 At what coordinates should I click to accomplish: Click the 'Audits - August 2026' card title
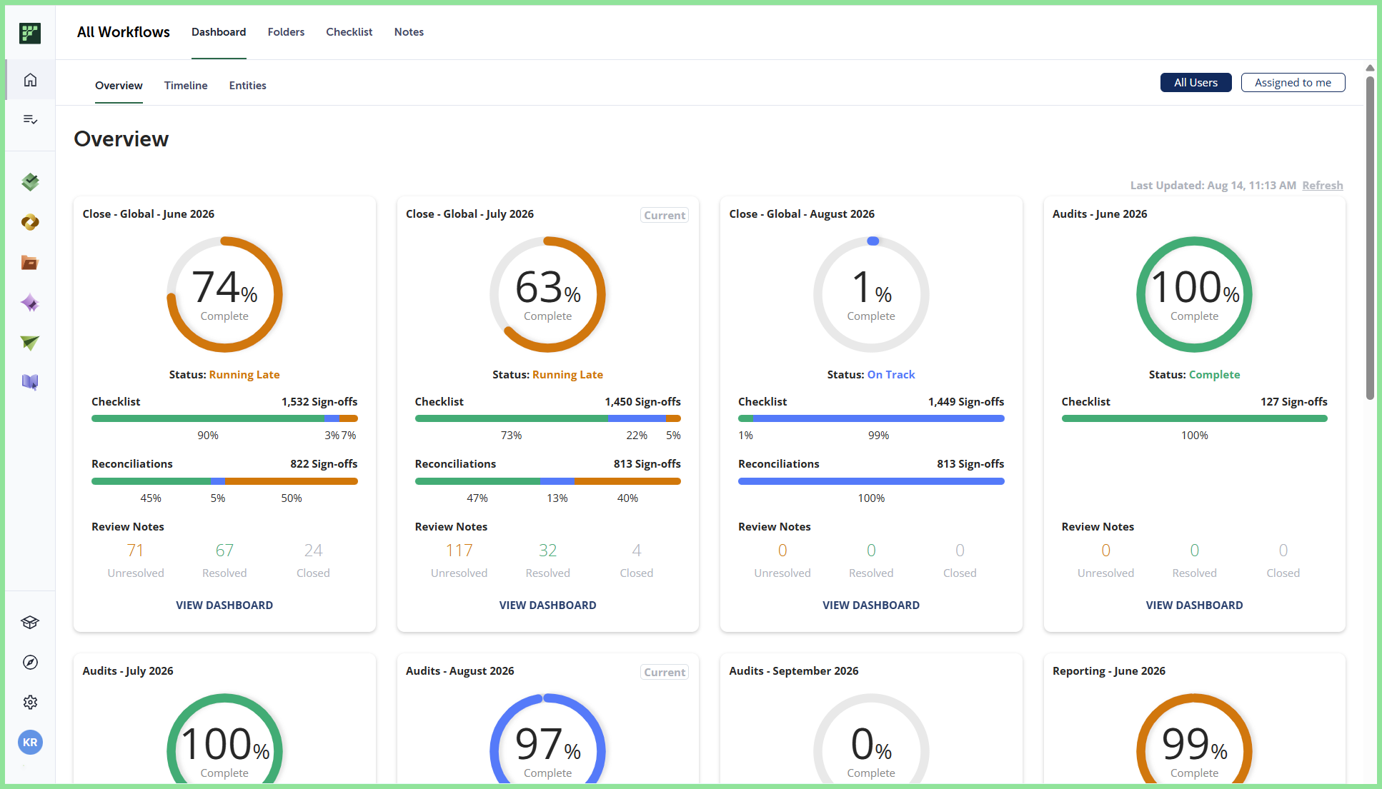point(460,671)
